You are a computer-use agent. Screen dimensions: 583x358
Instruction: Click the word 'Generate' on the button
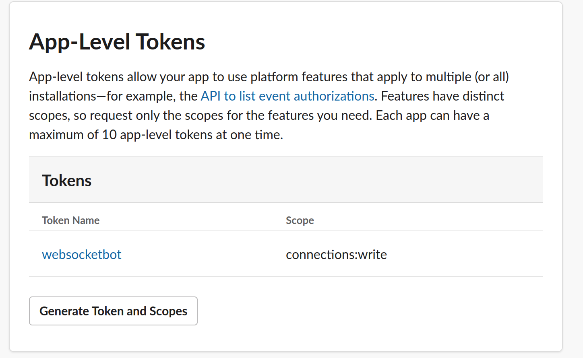(64, 311)
